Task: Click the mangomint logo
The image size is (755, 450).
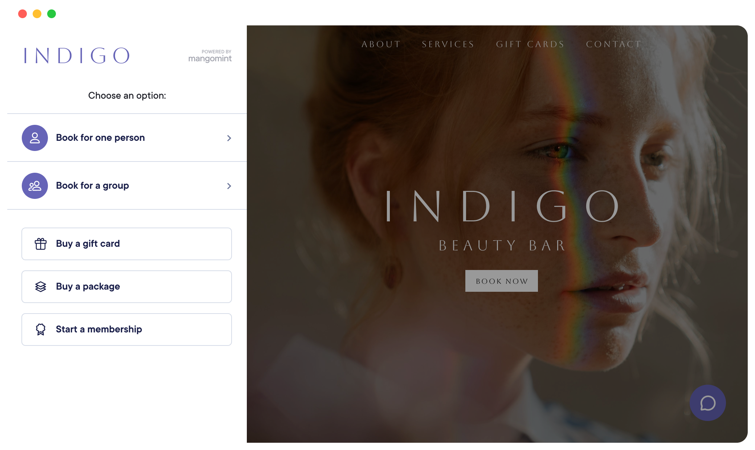Action: 210,56
